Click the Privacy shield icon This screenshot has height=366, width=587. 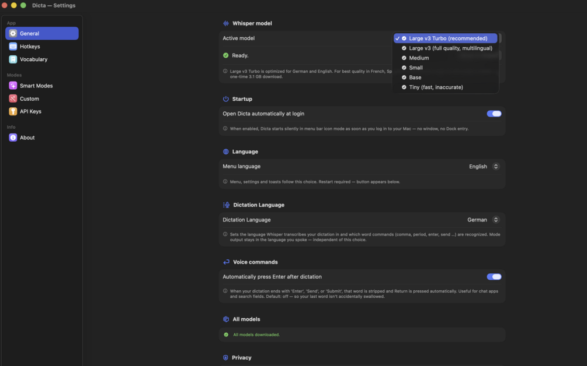tap(225, 357)
